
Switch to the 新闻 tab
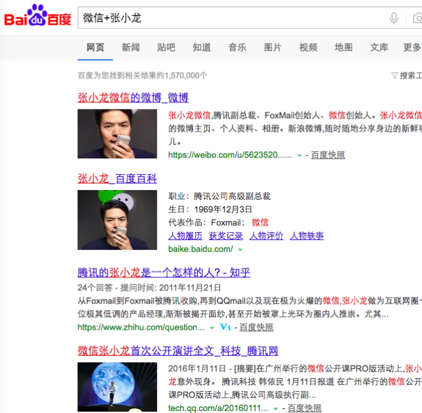point(131,48)
